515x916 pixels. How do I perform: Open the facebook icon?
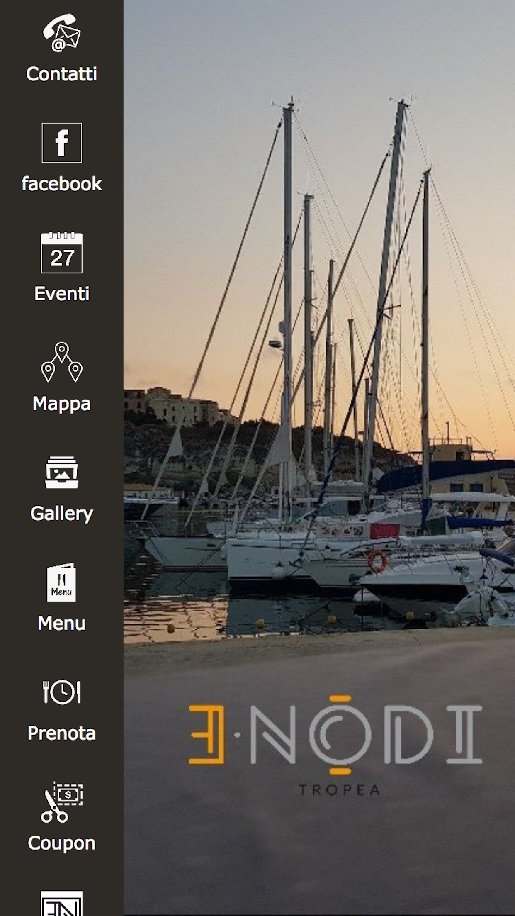(x=62, y=143)
